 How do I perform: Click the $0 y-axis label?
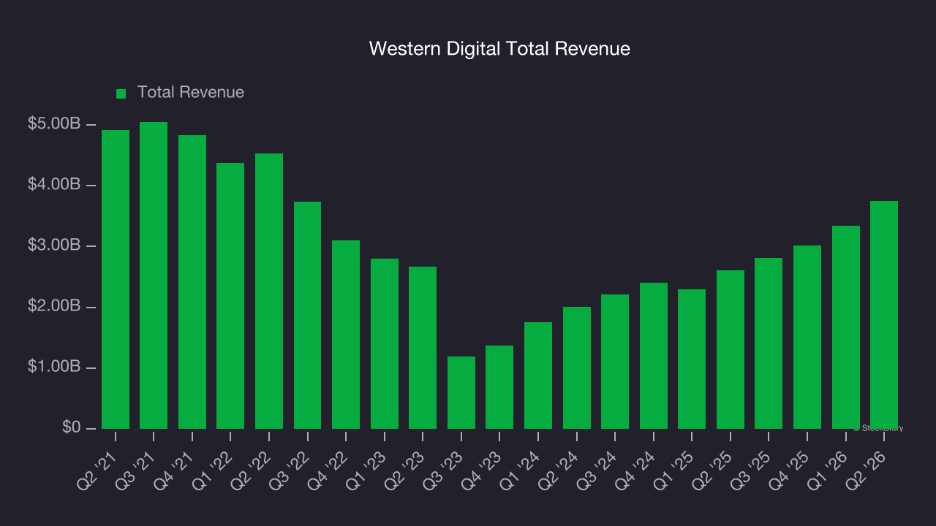pos(70,427)
